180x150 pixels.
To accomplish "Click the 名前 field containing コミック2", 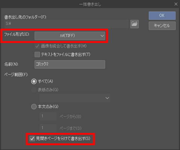I will coord(70,64).
